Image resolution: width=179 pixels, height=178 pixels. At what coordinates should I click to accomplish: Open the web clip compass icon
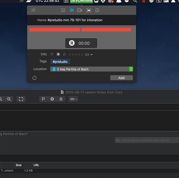tap(97, 10)
